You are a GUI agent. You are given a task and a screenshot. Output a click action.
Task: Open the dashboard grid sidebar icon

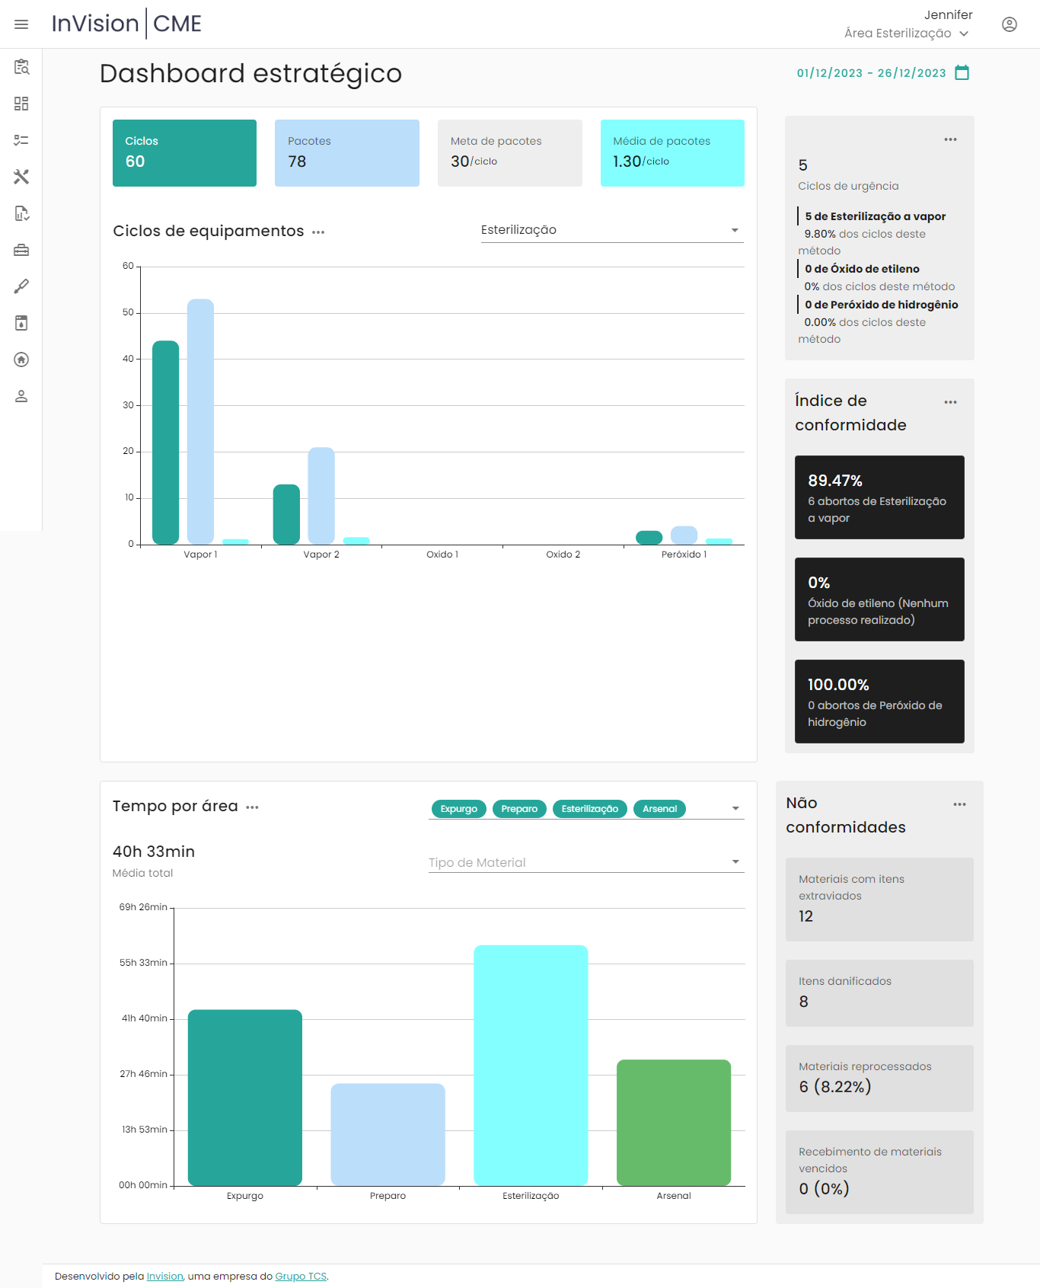21,104
